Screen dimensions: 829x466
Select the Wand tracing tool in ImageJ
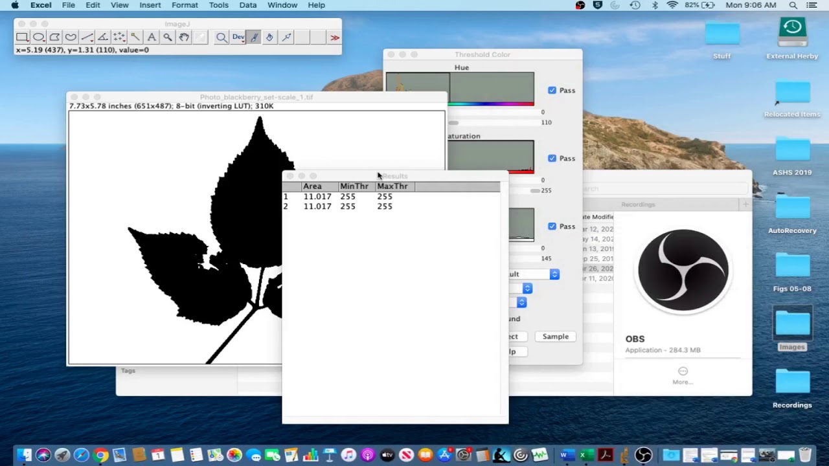click(135, 38)
